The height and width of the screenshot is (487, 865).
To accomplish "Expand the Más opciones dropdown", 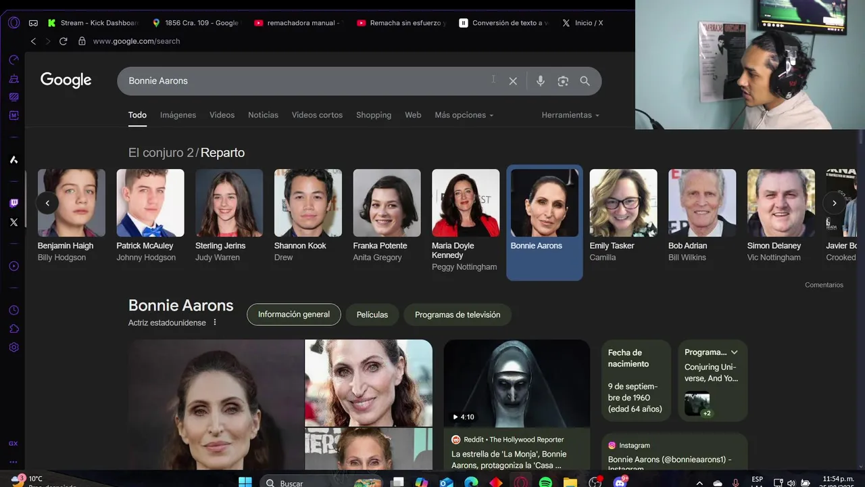I will pos(464,115).
